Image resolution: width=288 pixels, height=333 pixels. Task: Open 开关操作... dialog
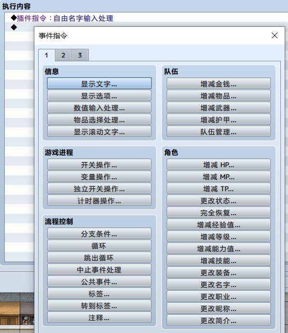(99, 165)
